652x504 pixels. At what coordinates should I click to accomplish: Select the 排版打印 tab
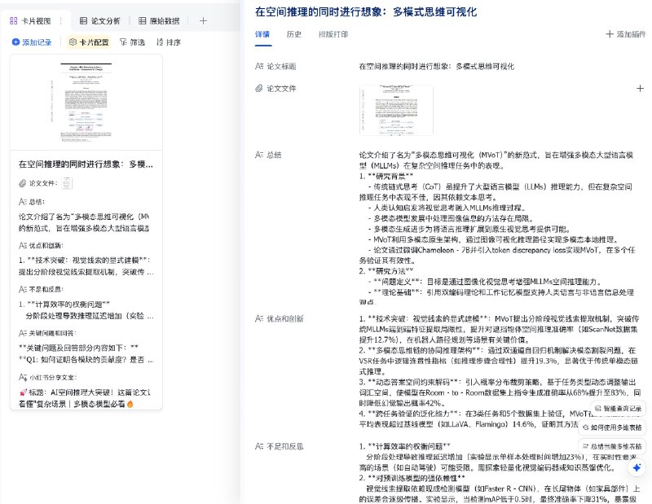point(333,34)
